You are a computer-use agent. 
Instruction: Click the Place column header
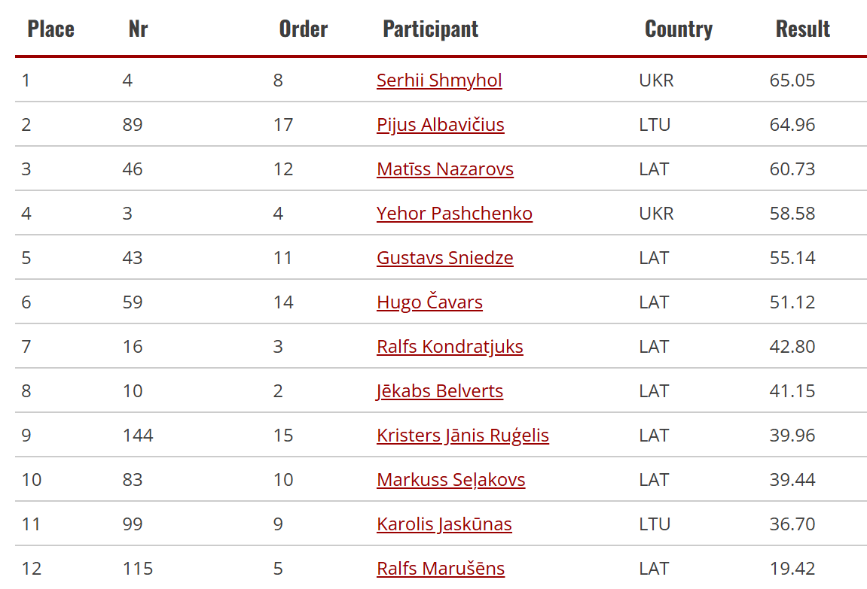[51, 29]
